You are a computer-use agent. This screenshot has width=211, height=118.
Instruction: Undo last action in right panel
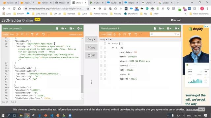pos(136,34)
